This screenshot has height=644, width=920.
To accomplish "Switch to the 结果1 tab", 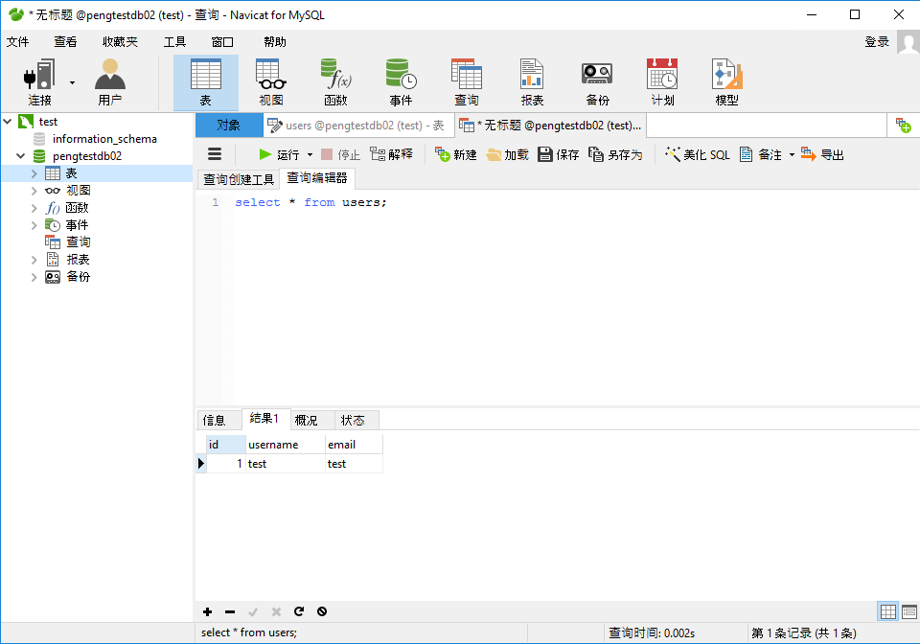I will [x=264, y=418].
